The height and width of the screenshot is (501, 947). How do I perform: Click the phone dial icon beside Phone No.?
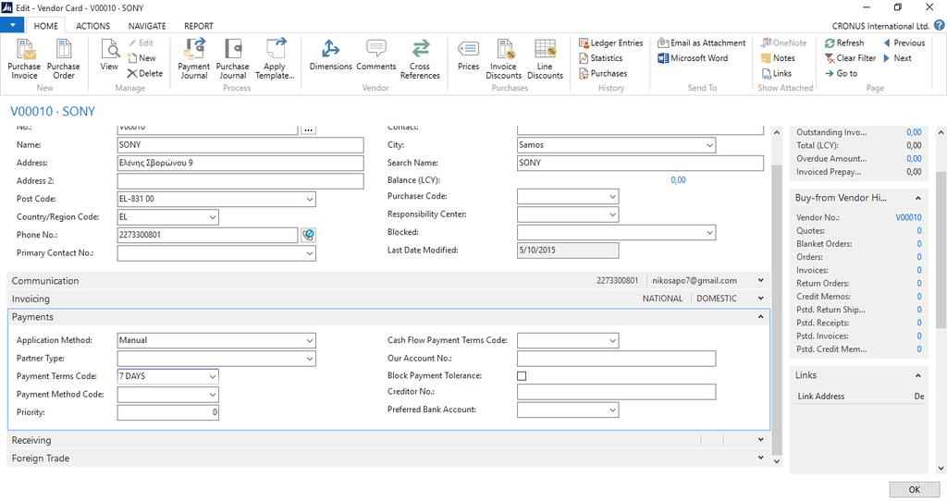click(309, 235)
